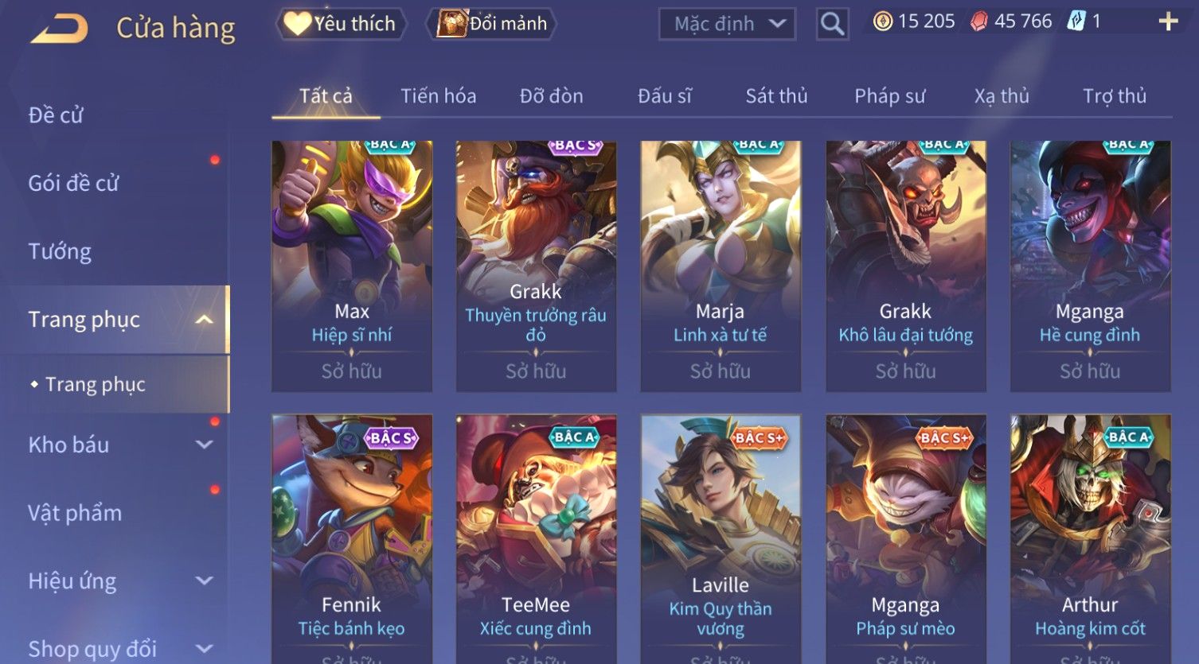Viewport: 1199px width, 664px height.
Task: Tap the red gem currency icon
Action: coord(978,21)
